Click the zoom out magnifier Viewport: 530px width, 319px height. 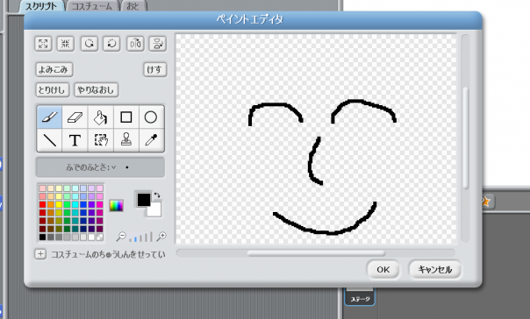(121, 237)
